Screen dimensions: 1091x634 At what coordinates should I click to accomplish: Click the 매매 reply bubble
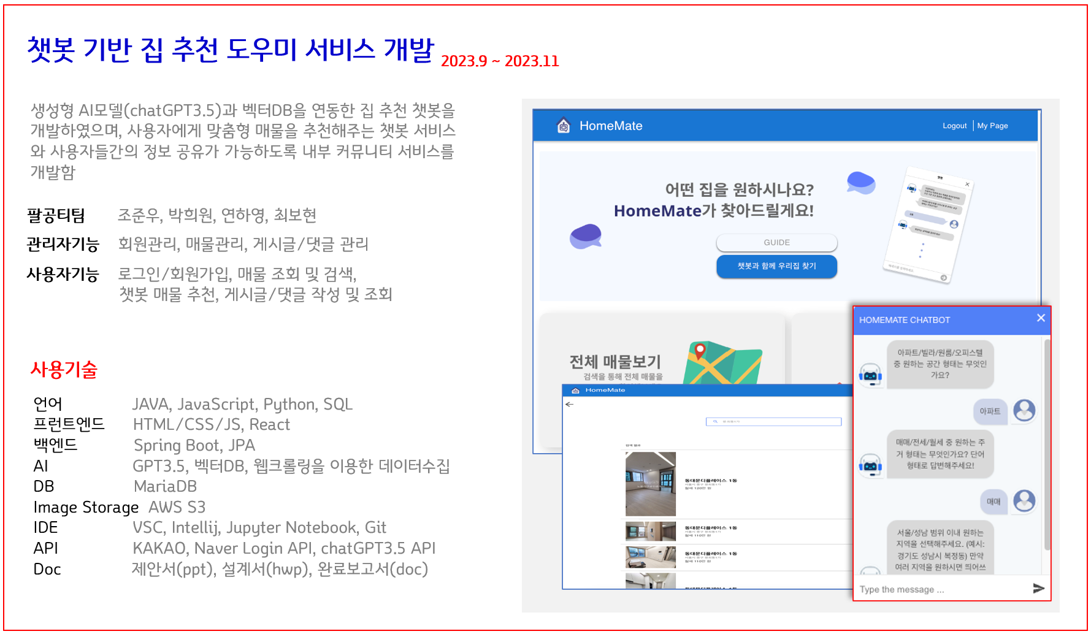click(993, 502)
